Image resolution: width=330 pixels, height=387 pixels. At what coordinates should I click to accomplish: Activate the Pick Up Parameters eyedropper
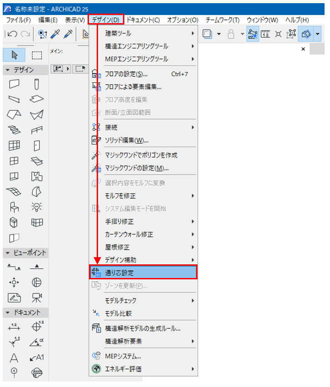point(55,34)
